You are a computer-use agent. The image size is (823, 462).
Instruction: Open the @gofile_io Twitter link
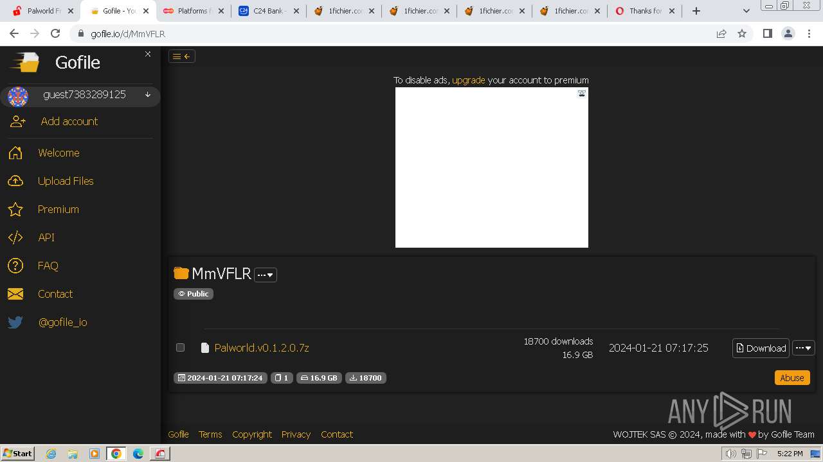[x=62, y=322]
